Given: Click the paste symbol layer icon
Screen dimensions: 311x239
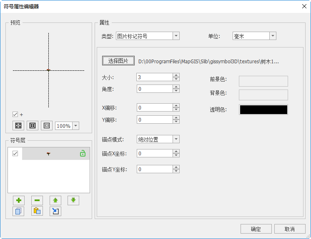Looking at the screenshot, I should pyautogui.click(x=37, y=211).
